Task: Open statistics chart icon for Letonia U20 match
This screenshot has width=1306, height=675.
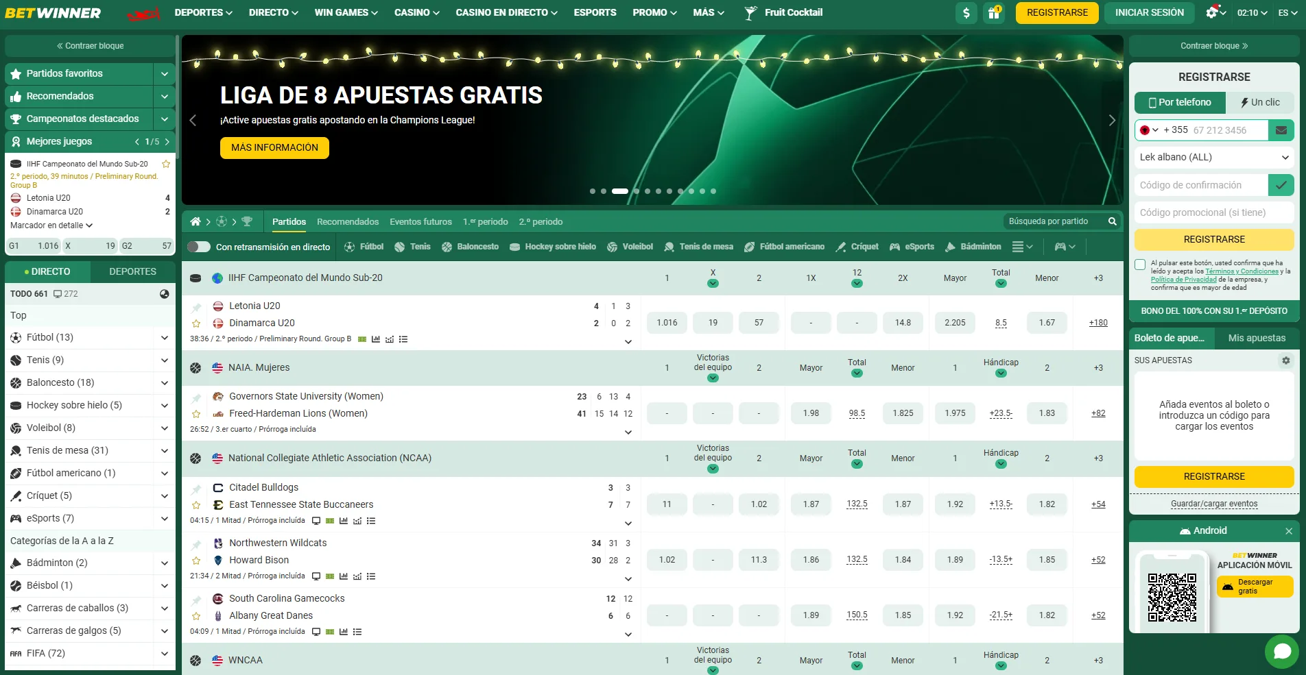Action: 376,339
